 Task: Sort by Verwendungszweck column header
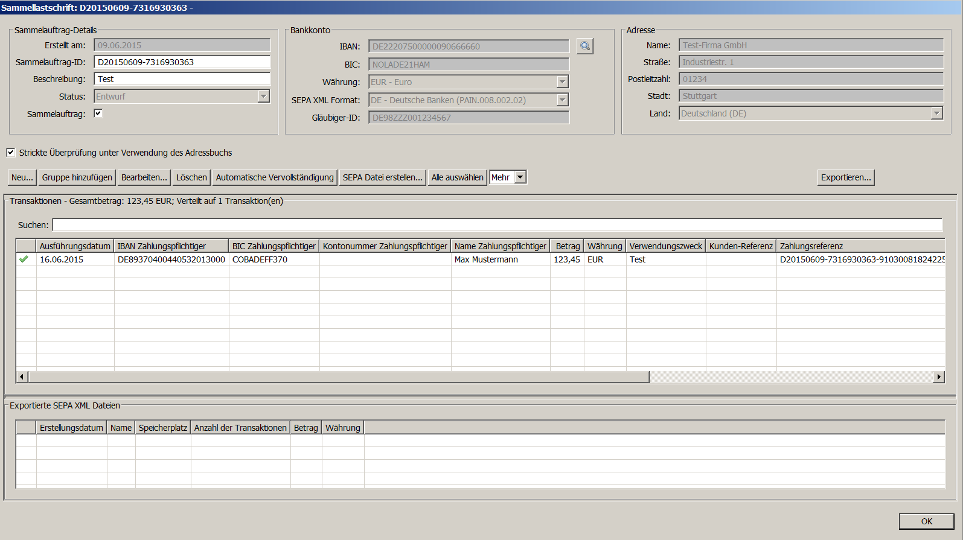click(x=666, y=246)
